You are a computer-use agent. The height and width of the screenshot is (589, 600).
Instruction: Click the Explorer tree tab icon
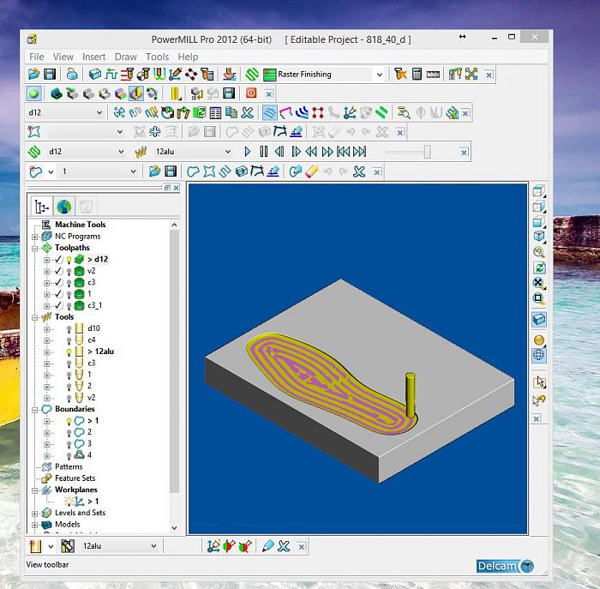[x=41, y=207]
